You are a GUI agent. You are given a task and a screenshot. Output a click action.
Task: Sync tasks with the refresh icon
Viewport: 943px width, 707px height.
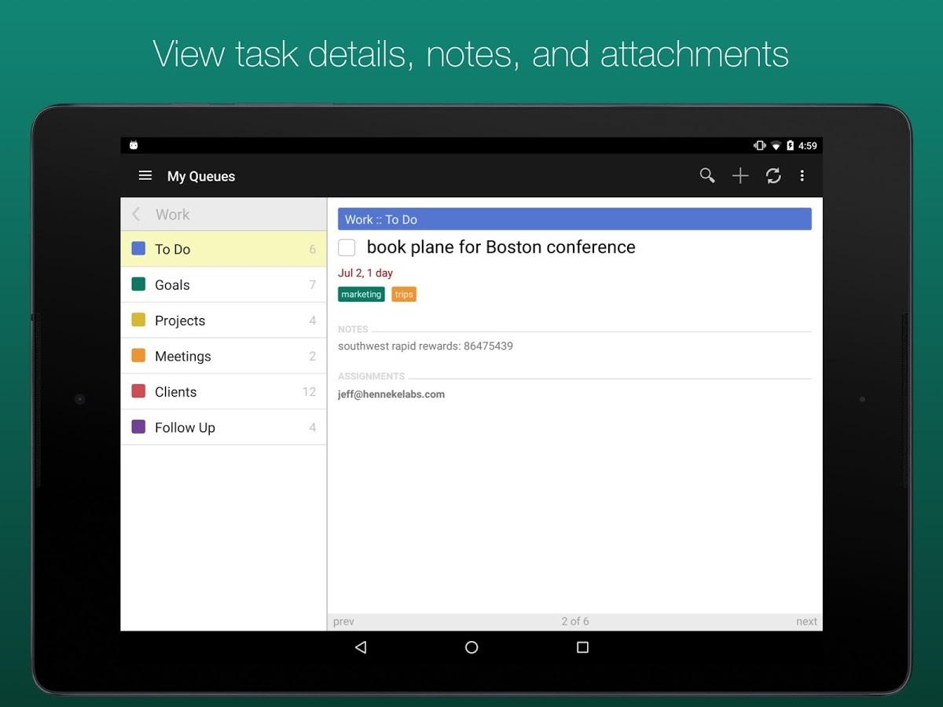pos(773,176)
